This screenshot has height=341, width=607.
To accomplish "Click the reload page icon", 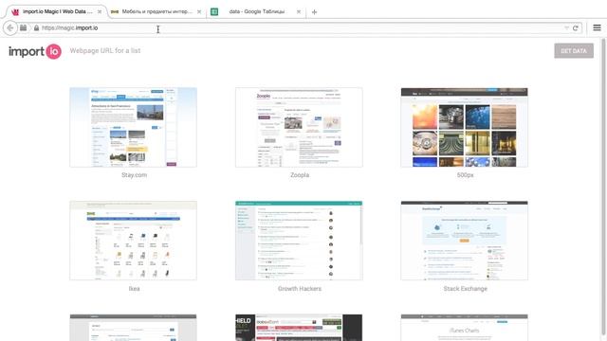I will point(576,27).
